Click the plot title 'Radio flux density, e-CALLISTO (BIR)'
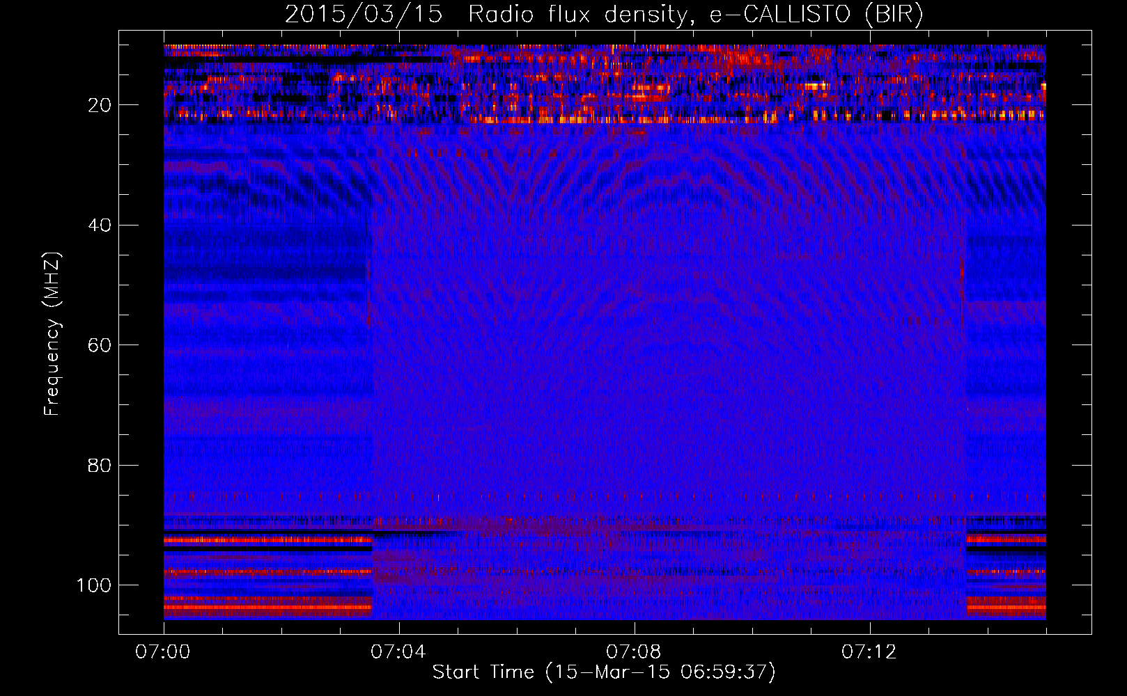This screenshot has height=696, width=1127. (695, 15)
